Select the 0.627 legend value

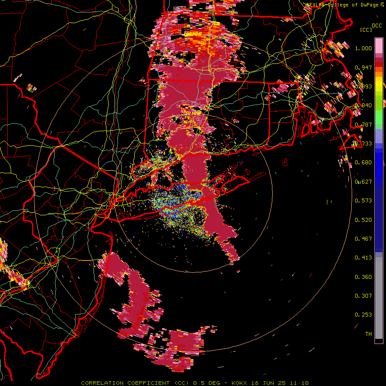pyautogui.click(x=363, y=182)
